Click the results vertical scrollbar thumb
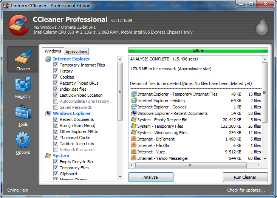 click(x=265, y=92)
